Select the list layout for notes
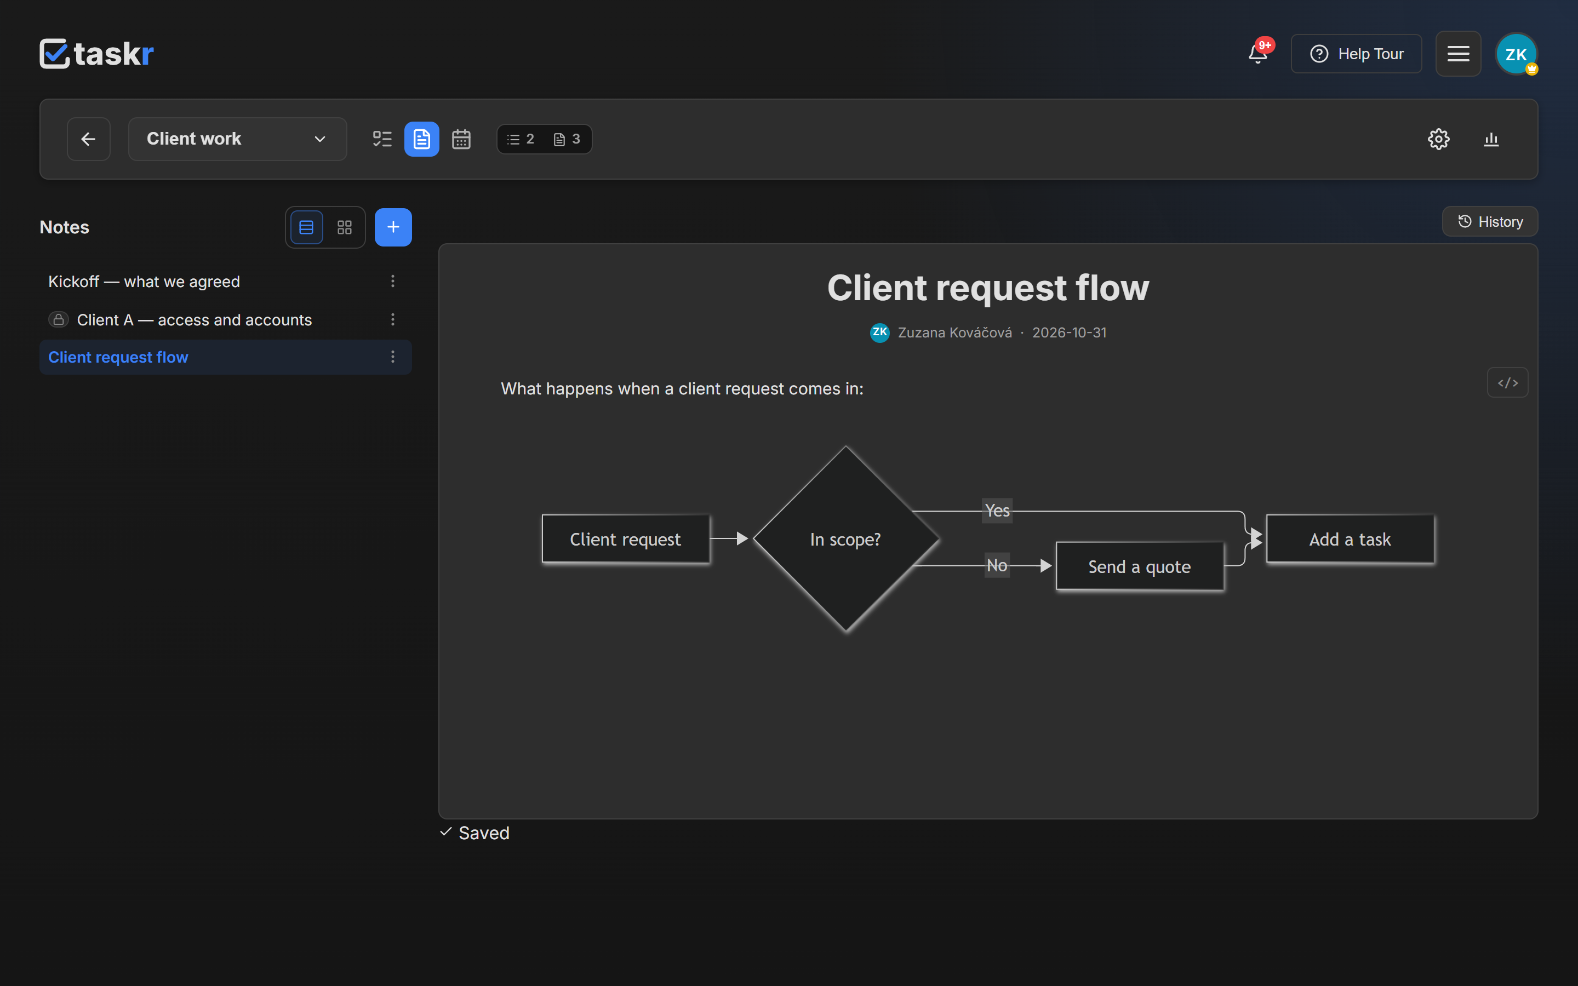This screenshot has height=986, width=1578. pos(306,227)
